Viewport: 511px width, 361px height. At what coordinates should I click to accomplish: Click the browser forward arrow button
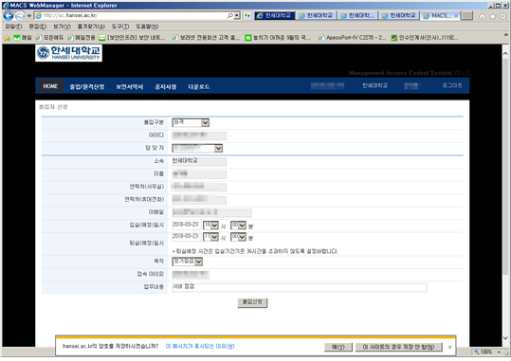coord(20,16)
